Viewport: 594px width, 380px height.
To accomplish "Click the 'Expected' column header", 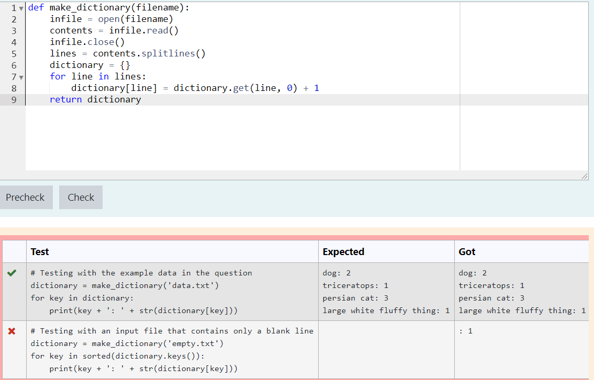I will [x=343, y=252].
